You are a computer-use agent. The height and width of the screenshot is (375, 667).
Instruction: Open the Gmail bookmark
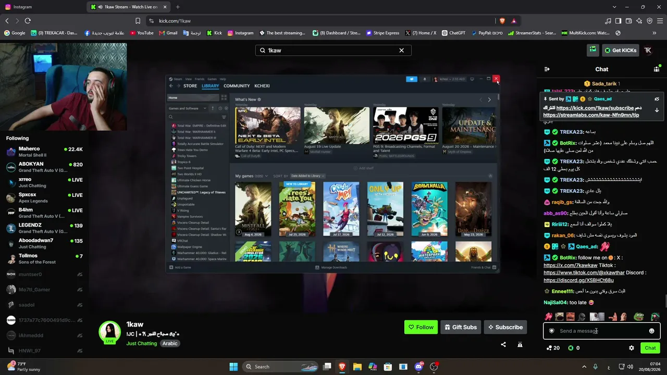pos(168,33)
